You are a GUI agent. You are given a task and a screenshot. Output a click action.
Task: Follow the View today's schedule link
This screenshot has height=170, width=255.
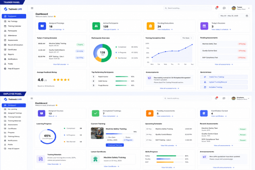point(221,30)
